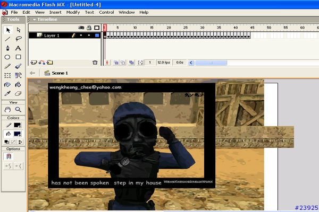Add a motion guide layer
This screenshot has width=319, height=212.
[x=41, y=63]
